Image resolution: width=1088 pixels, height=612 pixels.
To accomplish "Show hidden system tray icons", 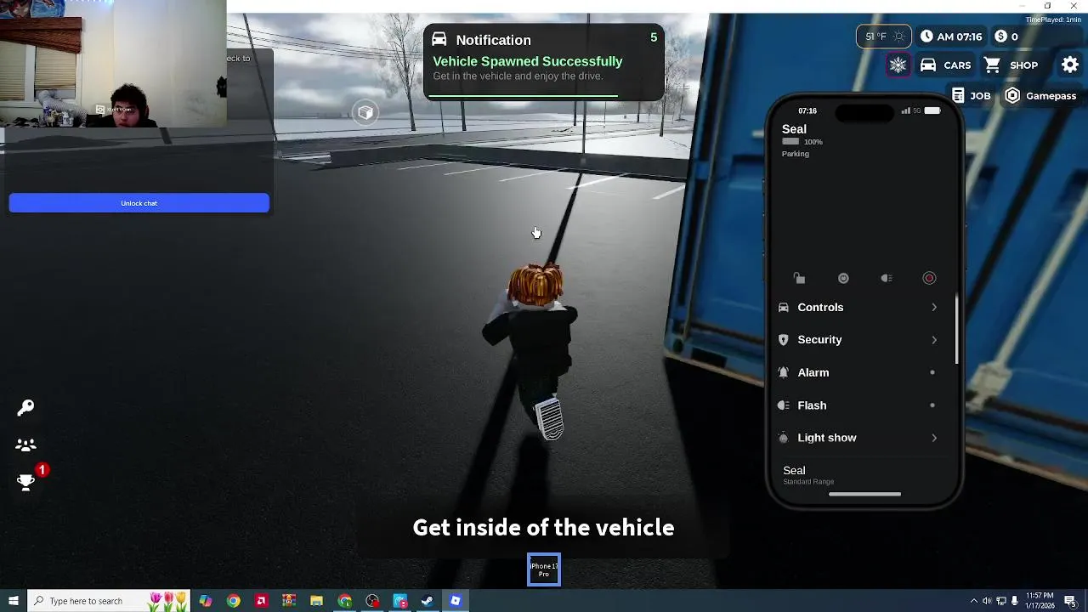I will click(973, 601).
